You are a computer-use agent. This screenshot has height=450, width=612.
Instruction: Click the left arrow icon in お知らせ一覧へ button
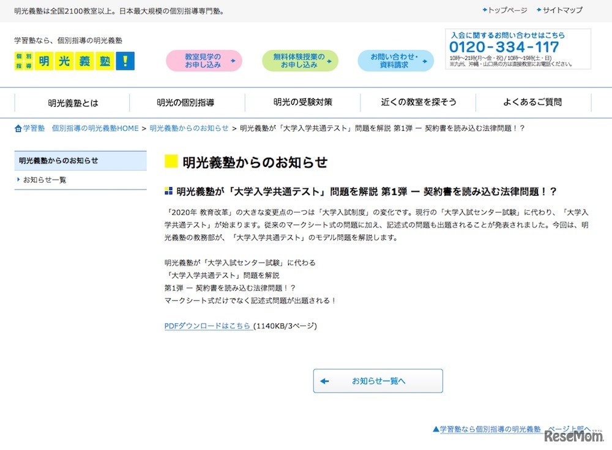click(324, 381)
